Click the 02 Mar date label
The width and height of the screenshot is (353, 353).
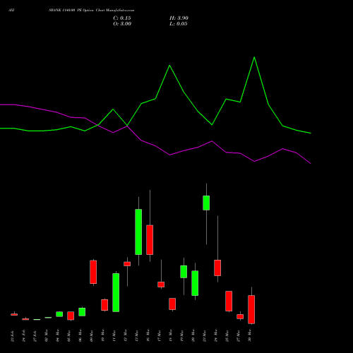click(47, 336)
